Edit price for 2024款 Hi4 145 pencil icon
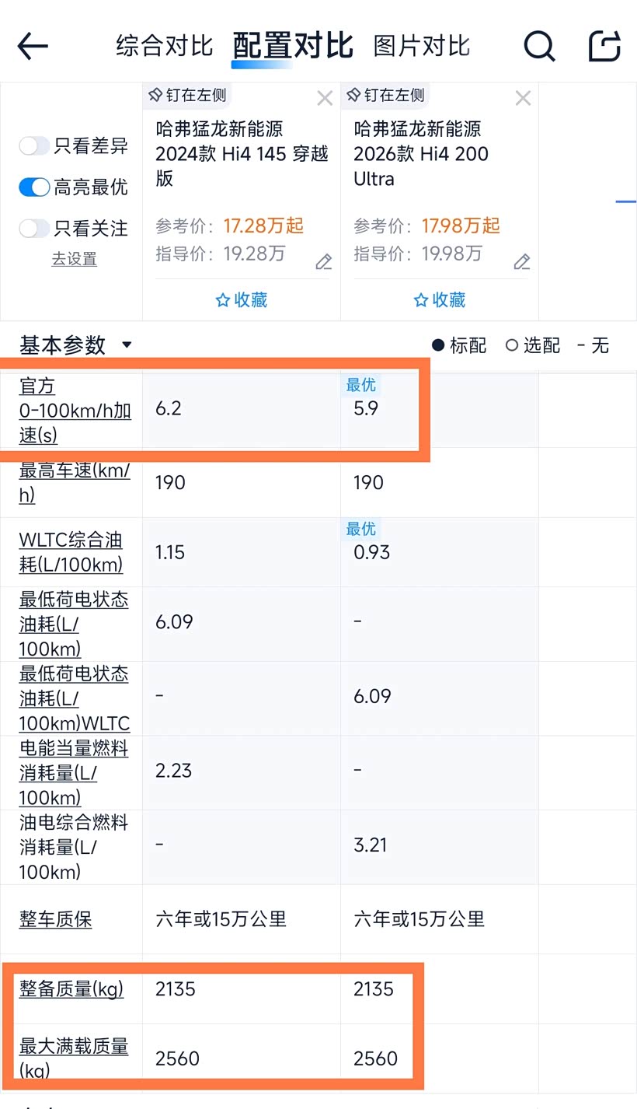 pyautogui.click(x=324, y=262)
